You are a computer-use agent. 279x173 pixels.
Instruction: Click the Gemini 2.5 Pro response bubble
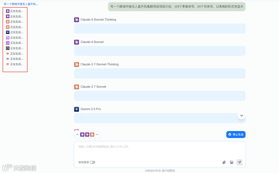160,118
